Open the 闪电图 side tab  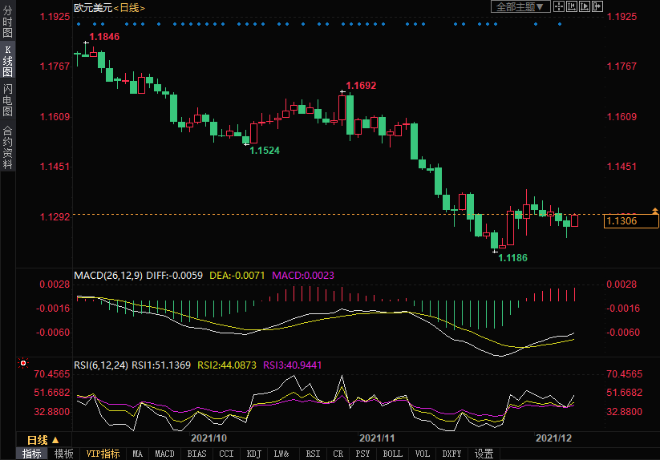pos(7,100)
